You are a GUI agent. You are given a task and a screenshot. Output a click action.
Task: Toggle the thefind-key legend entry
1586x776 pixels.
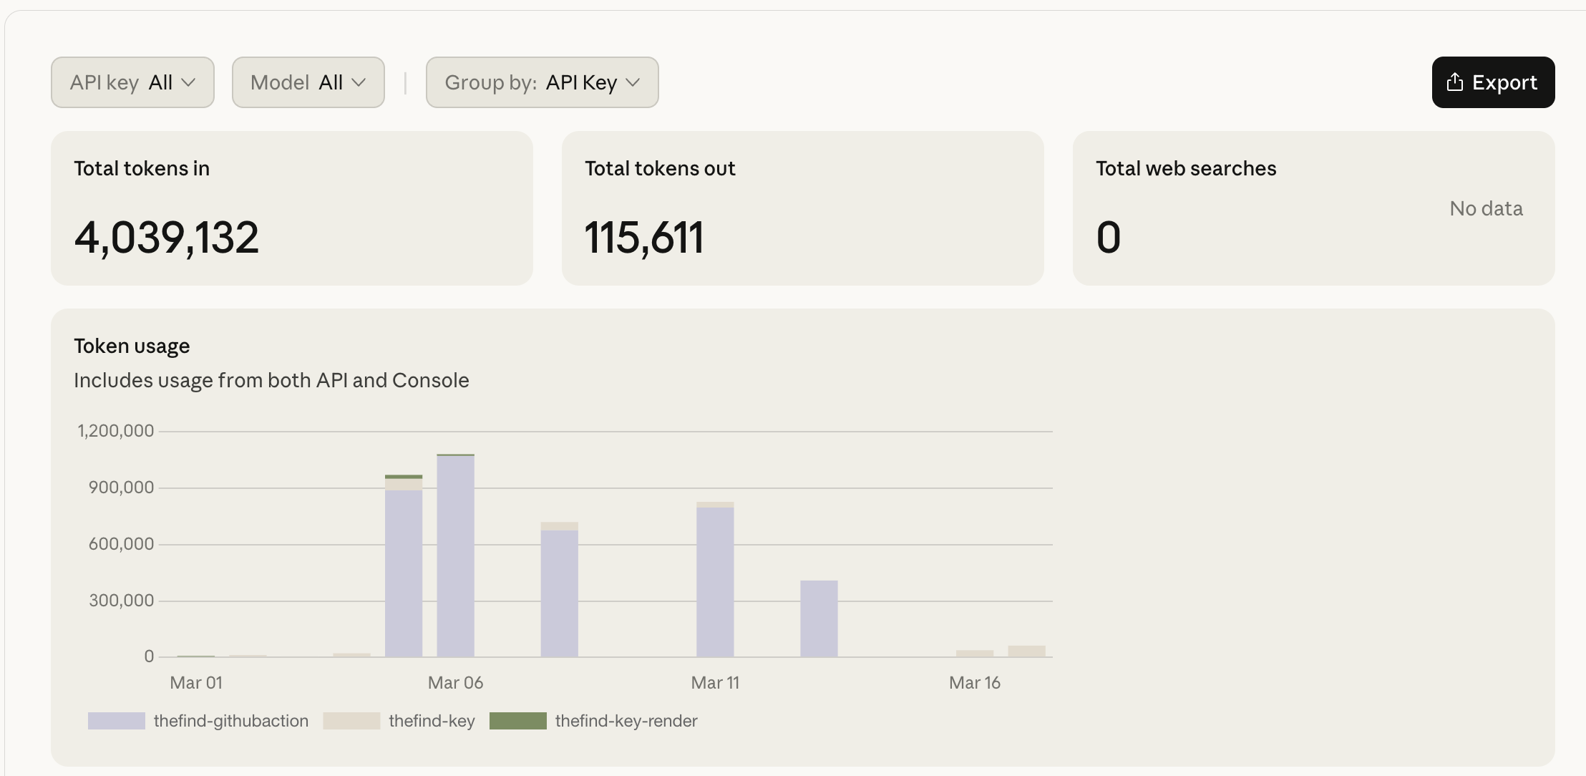pyautogui.click(x=432, y=721)
